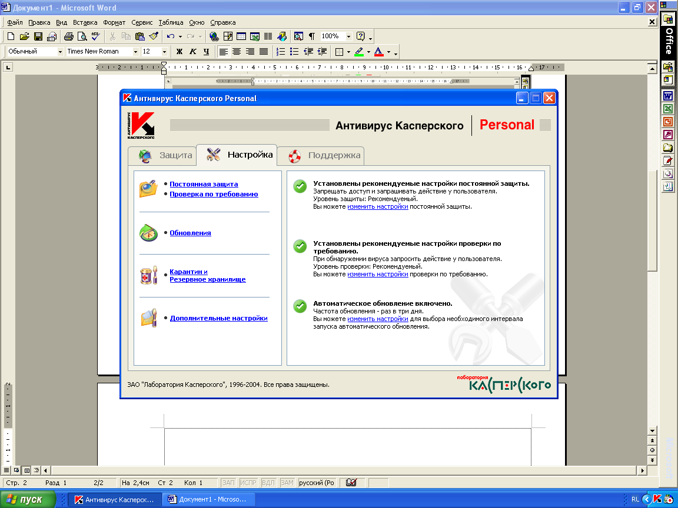Select the Format Painter brush
The width and height of the screenshot is (678, 508).
pyautogui.click(x=154, y=36)
